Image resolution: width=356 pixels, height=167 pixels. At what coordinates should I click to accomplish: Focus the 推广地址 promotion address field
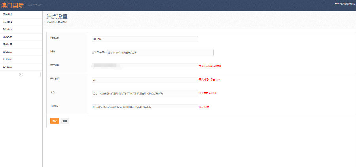144,66
